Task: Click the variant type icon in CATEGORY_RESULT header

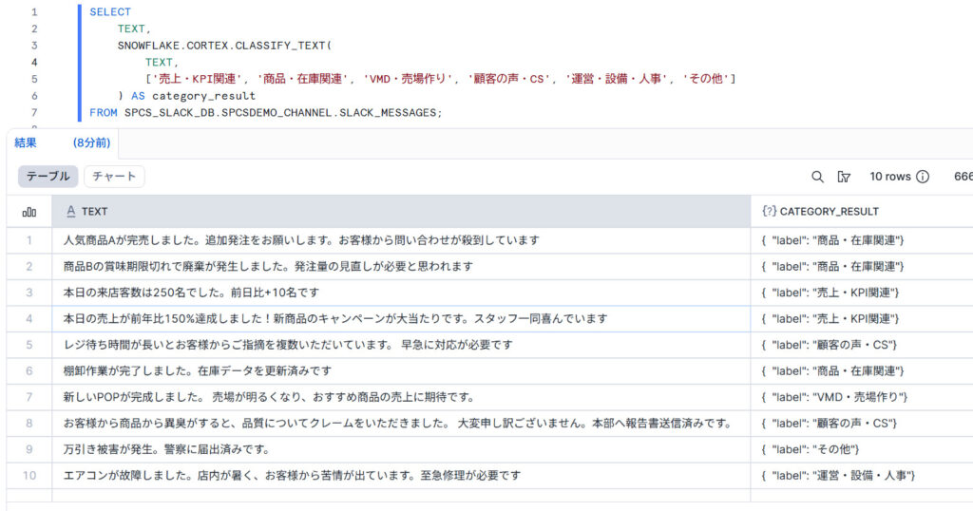Action: (x=769, y=212)
